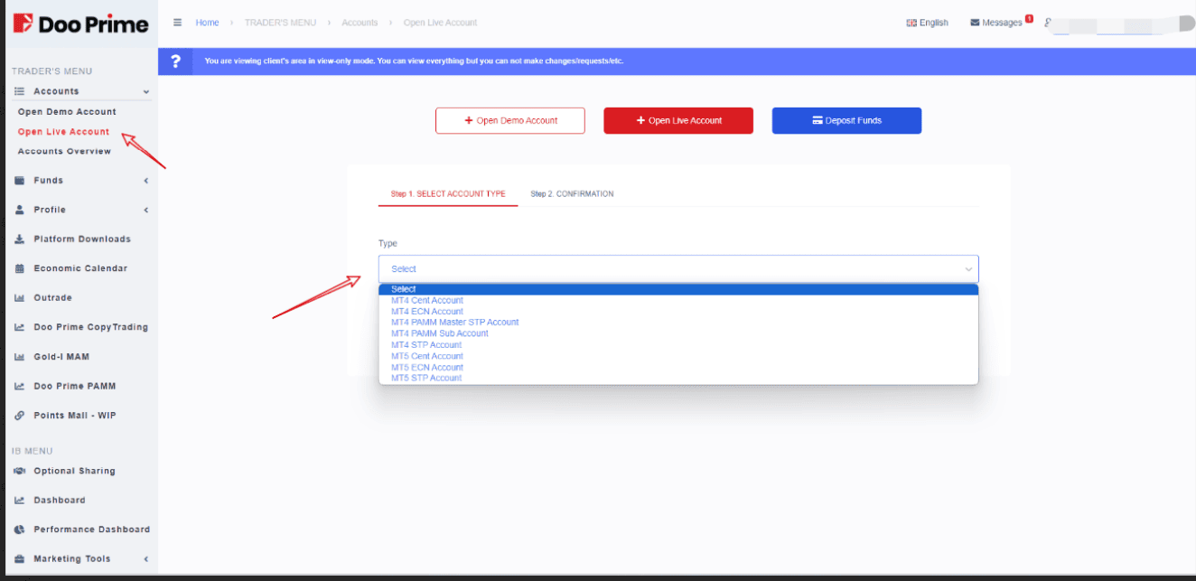
Task: Open Economic Calendar menu item
Action: coord(80,268)
